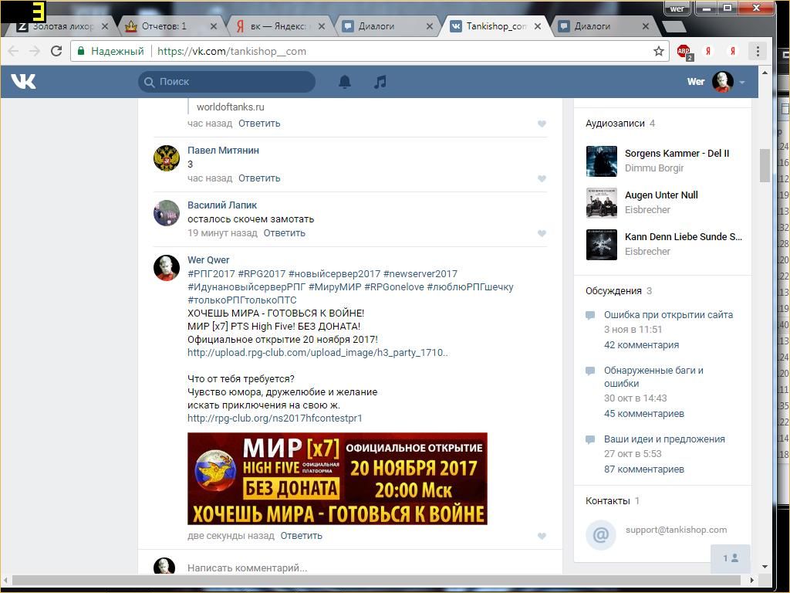Open the МИР x7 High Five banner
Viewport: 790px width, 593px height.
337,479
